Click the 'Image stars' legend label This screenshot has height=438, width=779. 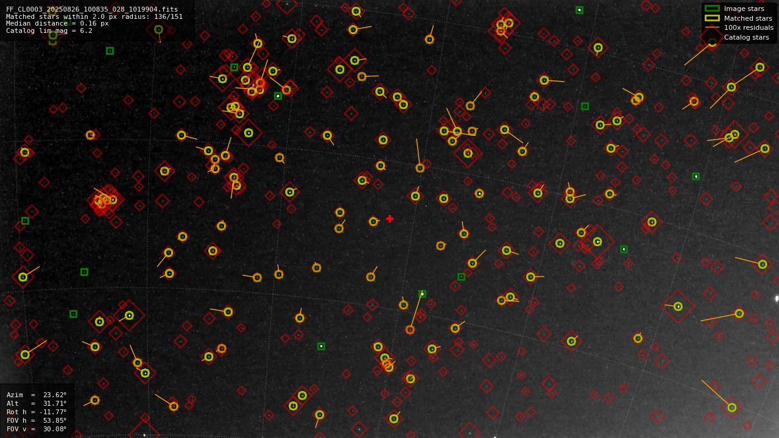(x=744, y=9)
